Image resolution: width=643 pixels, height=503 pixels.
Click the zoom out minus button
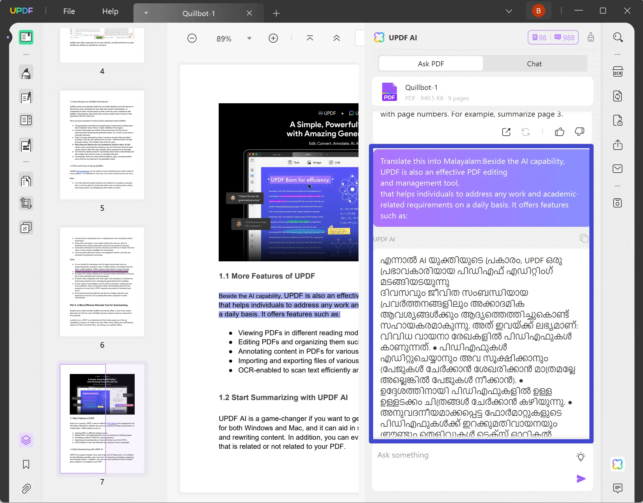tap(192, 38)
